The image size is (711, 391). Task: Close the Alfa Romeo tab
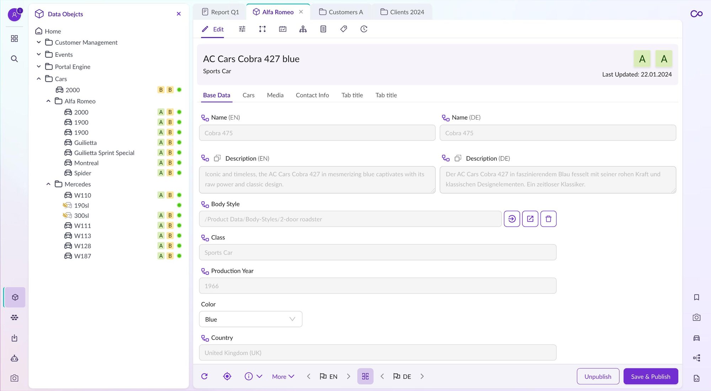301,12
